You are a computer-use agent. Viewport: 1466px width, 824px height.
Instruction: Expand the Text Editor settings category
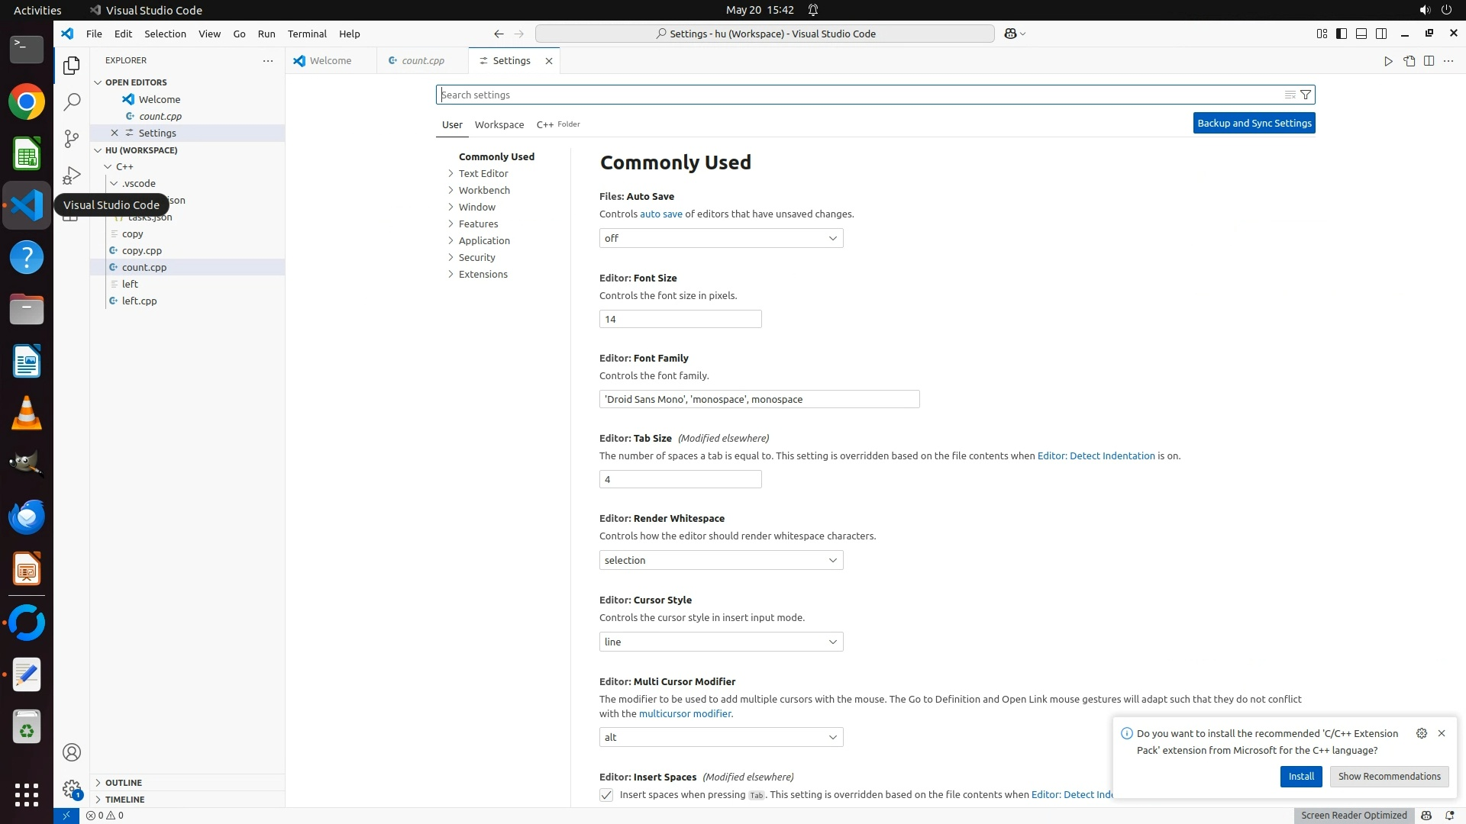click(x=483, y=173)
